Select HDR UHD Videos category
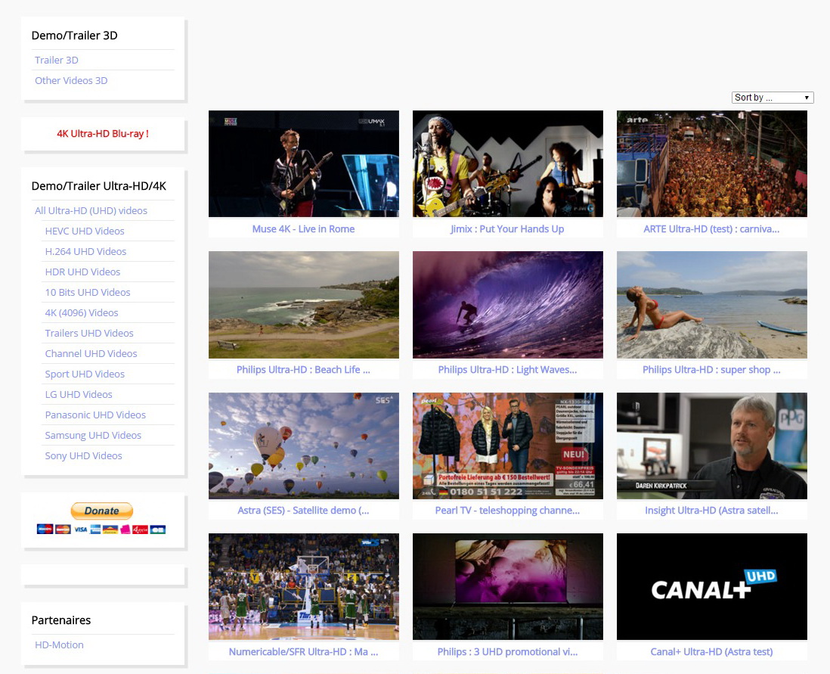 click(x=82, y=272)
